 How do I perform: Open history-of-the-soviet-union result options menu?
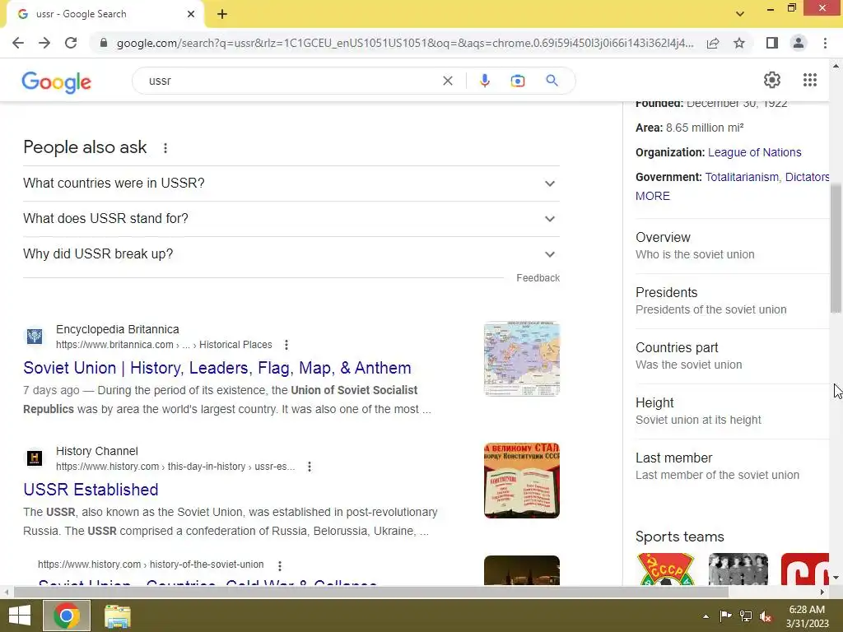click(x=280, y=565)
